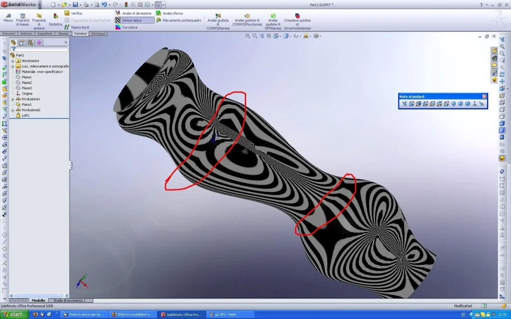Expand the Rivoluzione2 feature node

pos(12,110)
